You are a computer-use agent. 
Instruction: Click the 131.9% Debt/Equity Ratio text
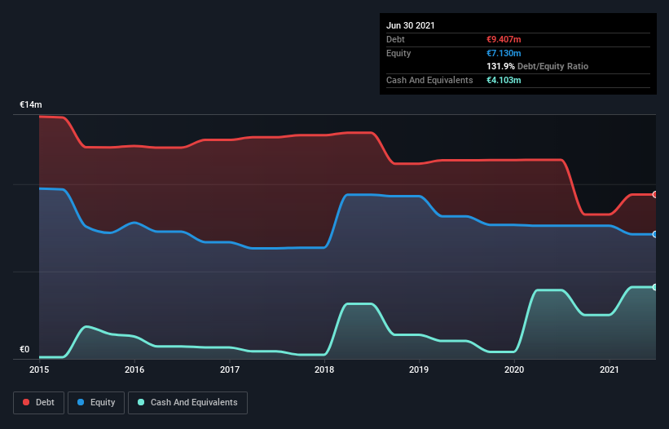click(538, 67)
